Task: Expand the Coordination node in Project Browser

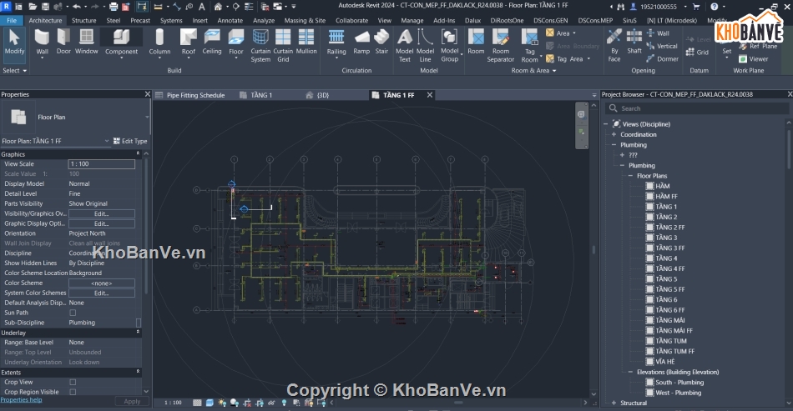Action: (614, 135)
